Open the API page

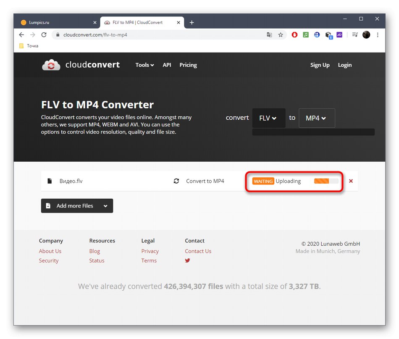(167, 65)
